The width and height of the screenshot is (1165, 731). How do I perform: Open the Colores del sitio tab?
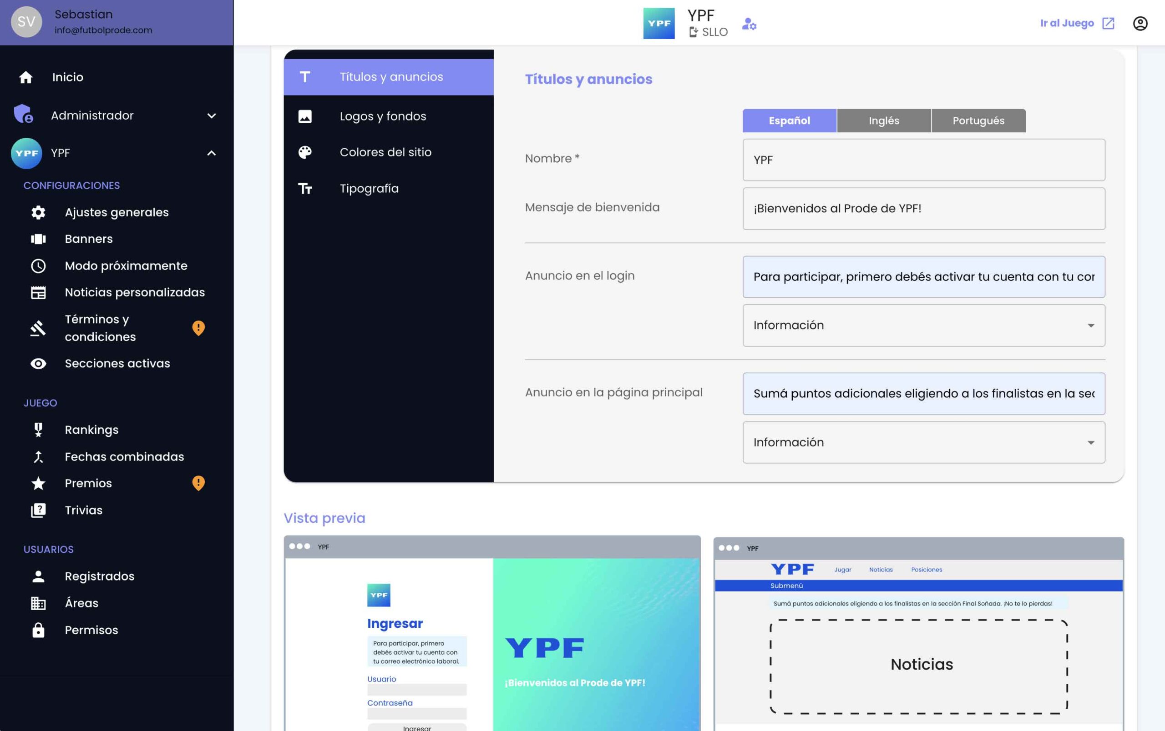tap(385, 152)
